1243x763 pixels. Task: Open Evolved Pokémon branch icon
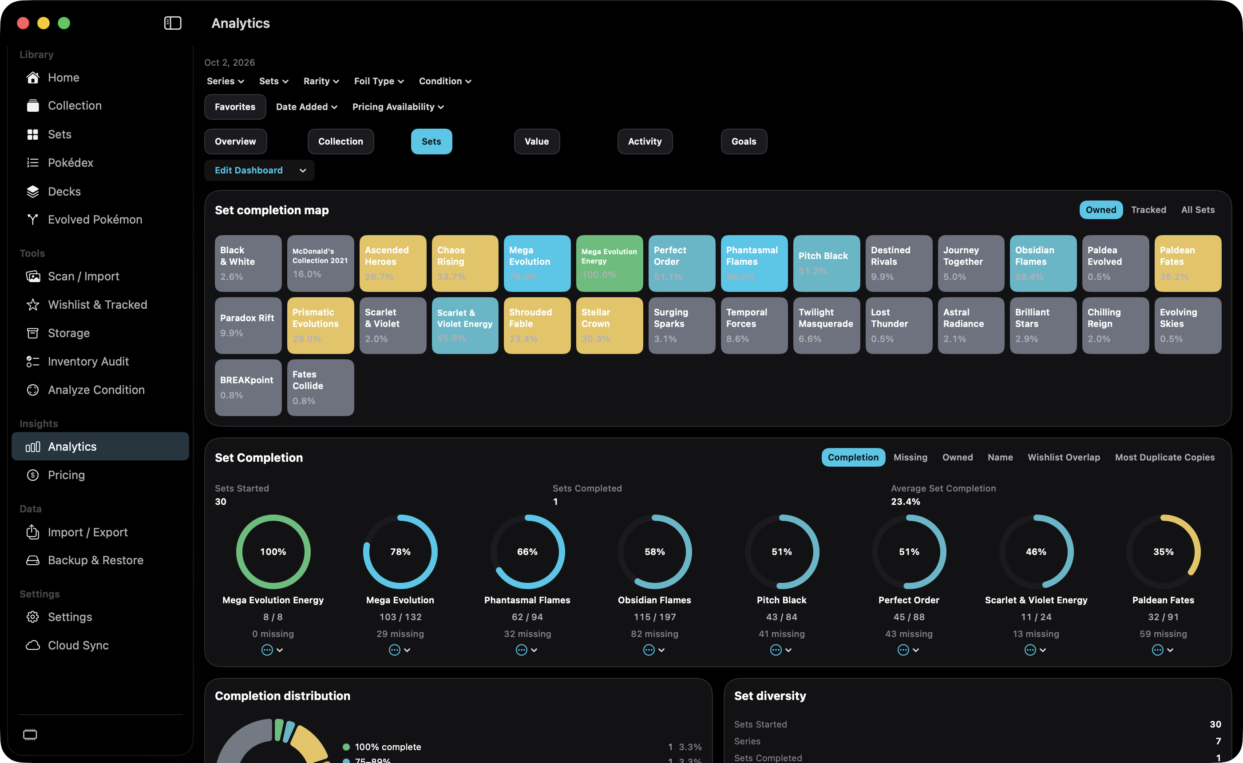(33, 220)
